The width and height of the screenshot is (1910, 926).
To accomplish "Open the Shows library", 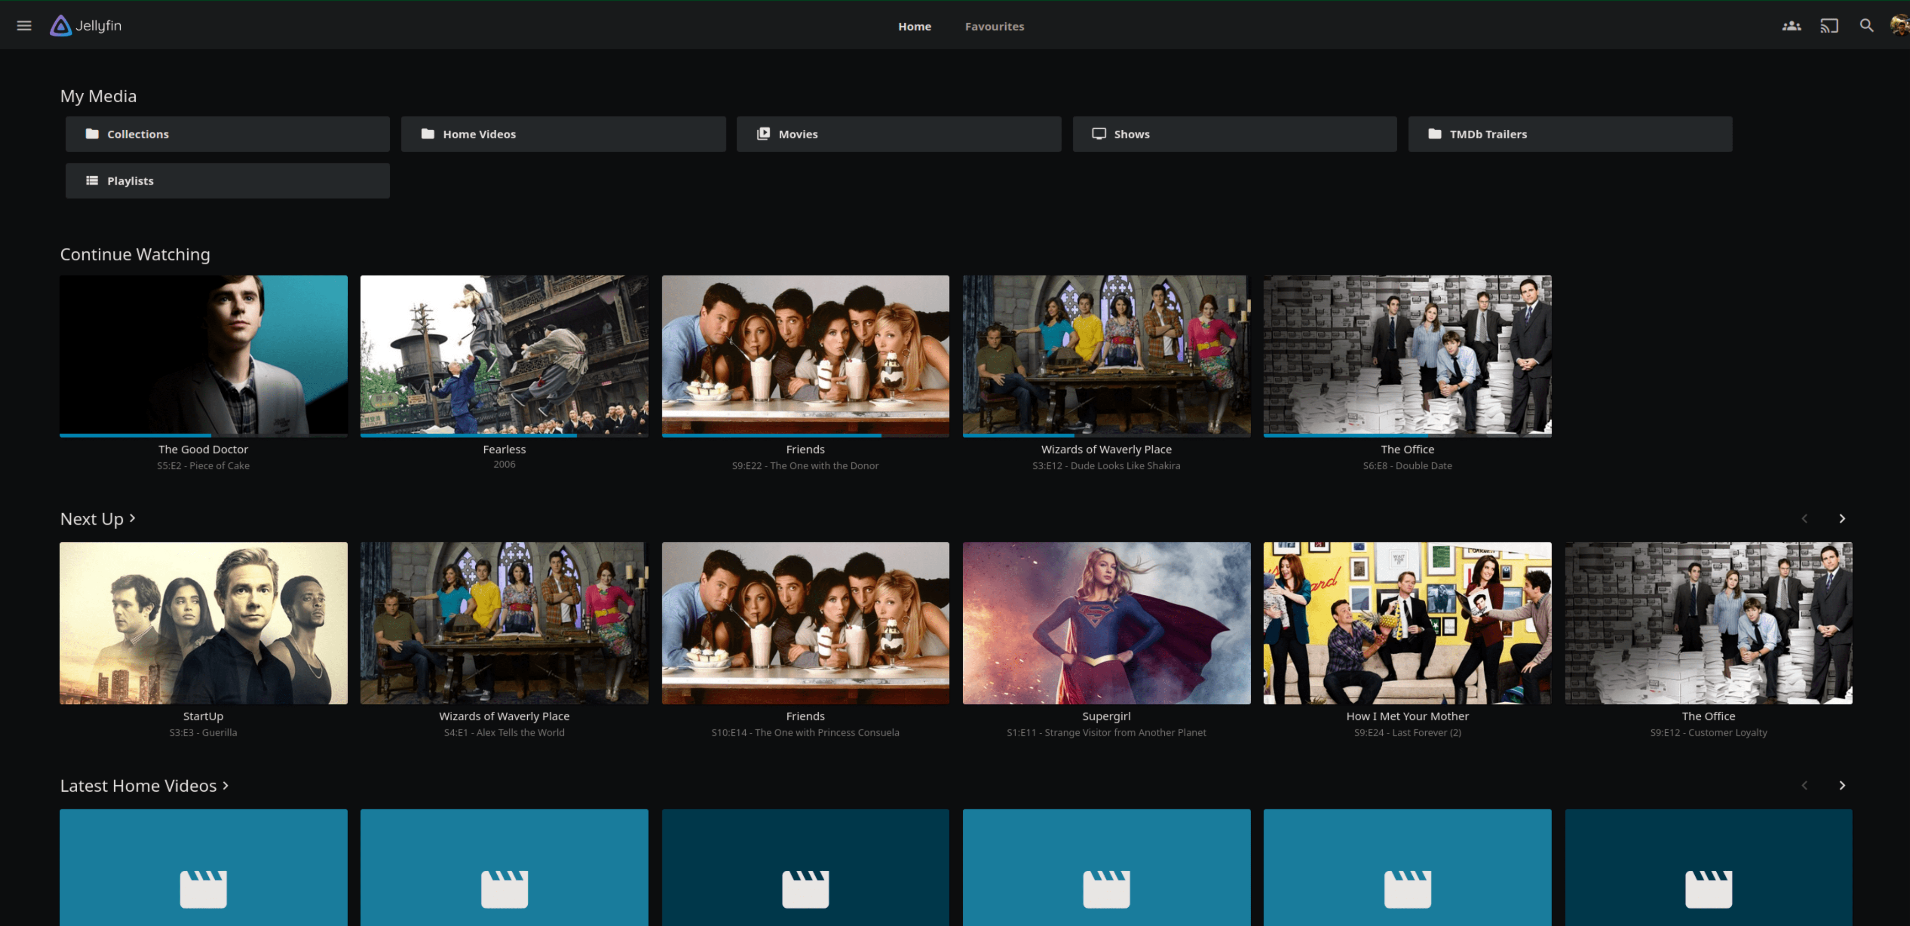I will 1235,134.
